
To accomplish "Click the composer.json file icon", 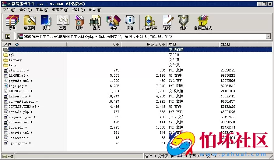I will coord(6,117).
